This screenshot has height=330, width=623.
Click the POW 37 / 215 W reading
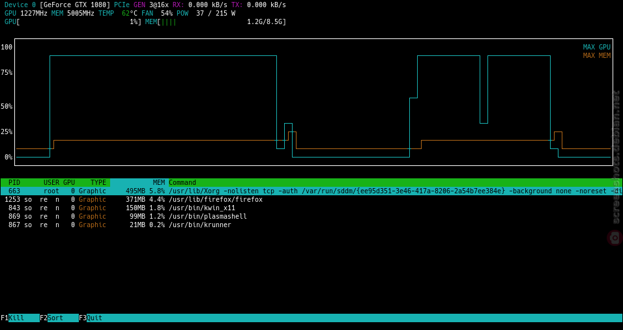pos(206,14)
